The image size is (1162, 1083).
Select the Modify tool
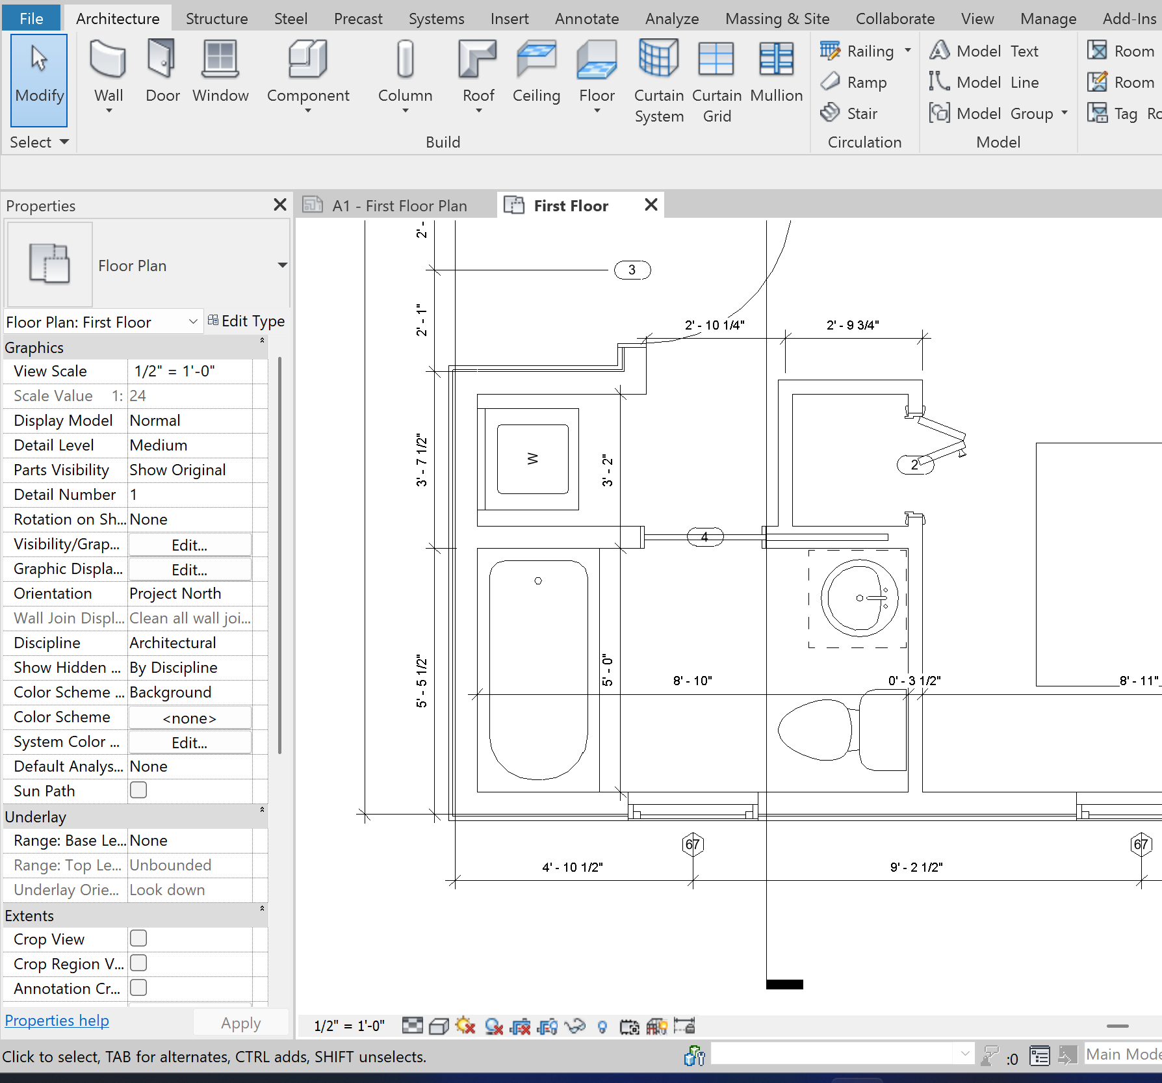(39, 80)
